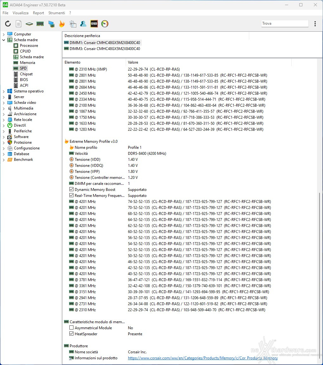Toggle Asymmetrical Module checkbox
Screen dimensions: 323x365
(72, 328)
